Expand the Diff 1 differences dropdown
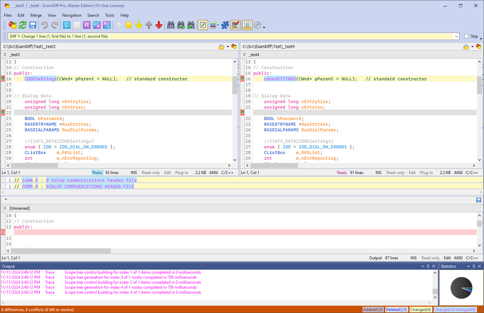The width and height of the screenshot is (484, 313). [x=456, y=36]
